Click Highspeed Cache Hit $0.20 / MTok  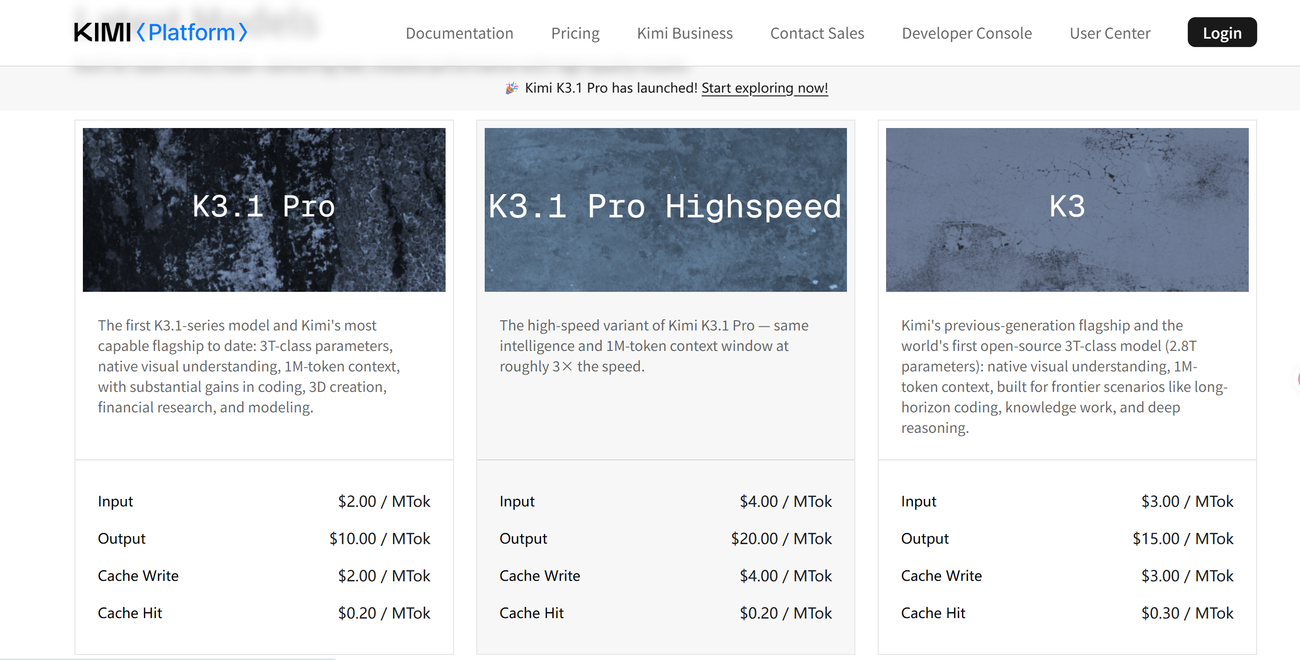click(x=785, y=613)
